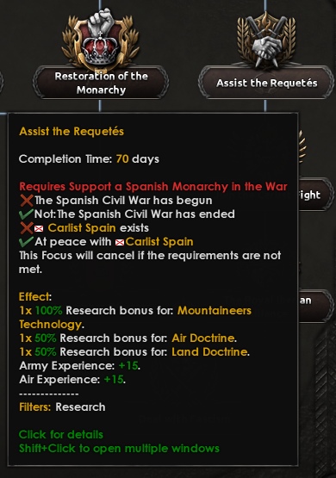Open the Restoration of the Monarchy focus label

101,83
